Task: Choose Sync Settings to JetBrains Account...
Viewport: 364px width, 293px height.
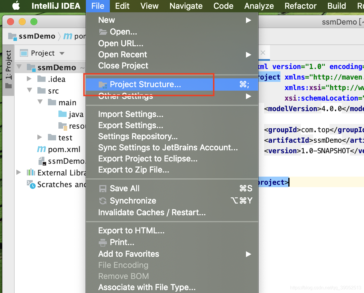Action: 172,147
